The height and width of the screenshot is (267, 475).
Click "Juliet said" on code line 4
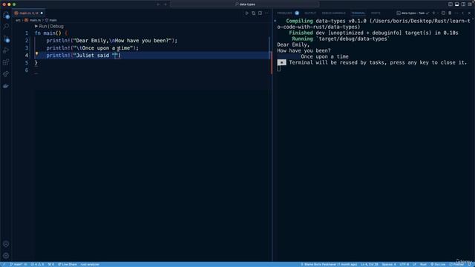click(x=92, y=56)
